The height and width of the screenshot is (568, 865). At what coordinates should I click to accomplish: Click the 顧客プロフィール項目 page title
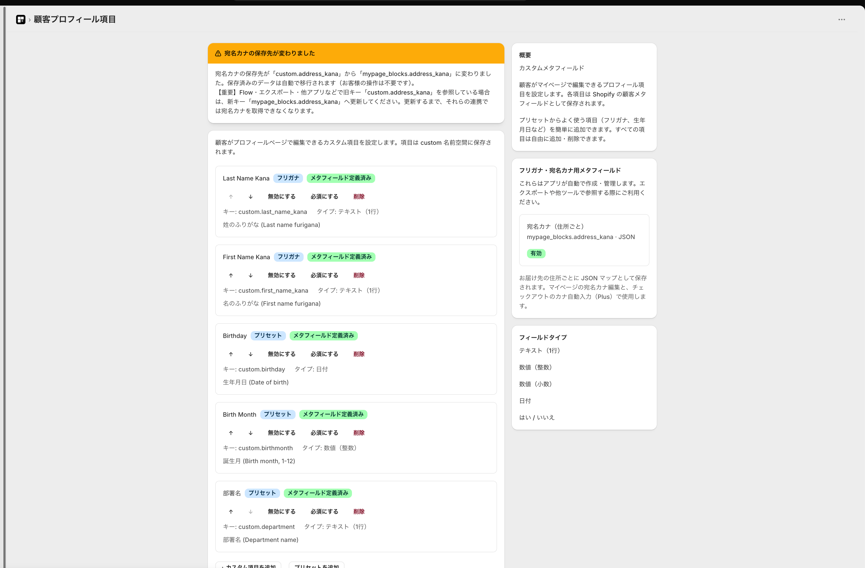[74, 19]
